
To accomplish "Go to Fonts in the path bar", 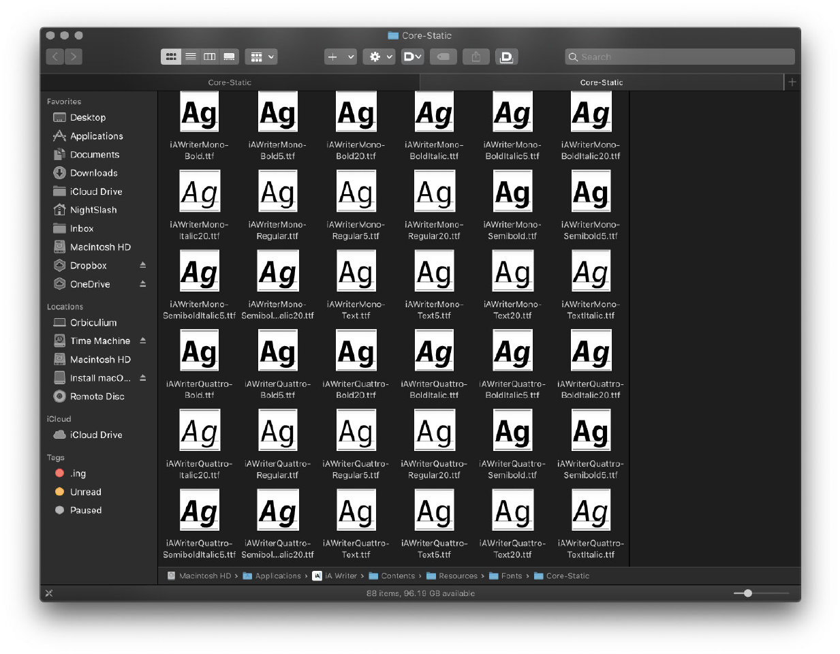I will click(511, 576).
